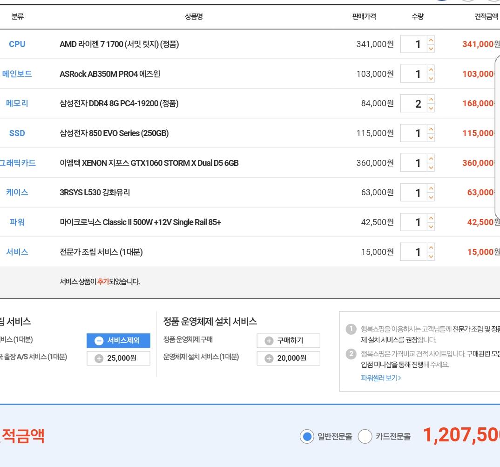Screen dimensions: 500x467
Task: Decrease SSD quantity with down arrow
Action: coord(431,137)
